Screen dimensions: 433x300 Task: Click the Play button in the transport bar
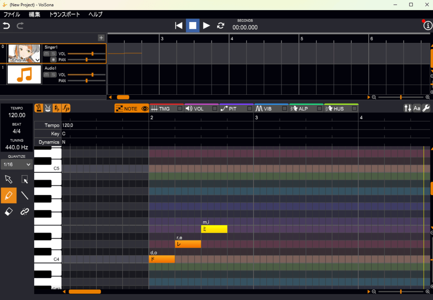coord(206,25)
